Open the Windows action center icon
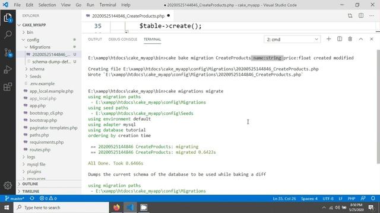The width and height of the screenshot is (380, 213). coord(371,208)
